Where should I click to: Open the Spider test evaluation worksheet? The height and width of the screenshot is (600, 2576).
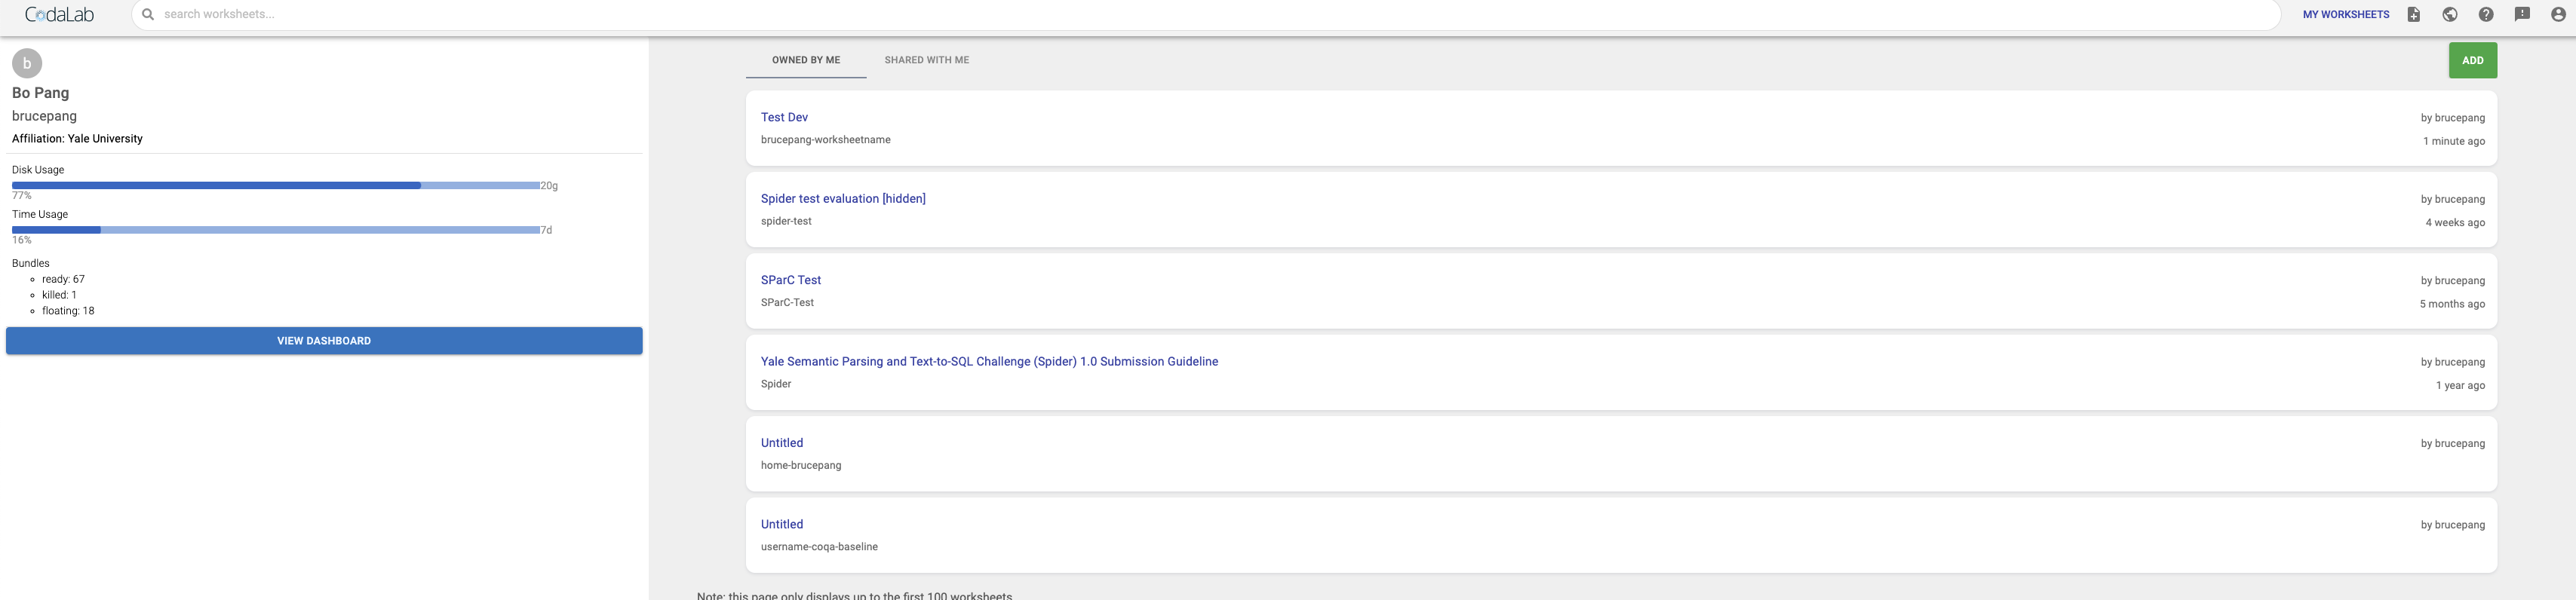843,198
